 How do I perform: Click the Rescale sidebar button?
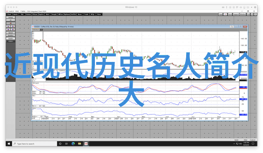click(x=11, y=33)
